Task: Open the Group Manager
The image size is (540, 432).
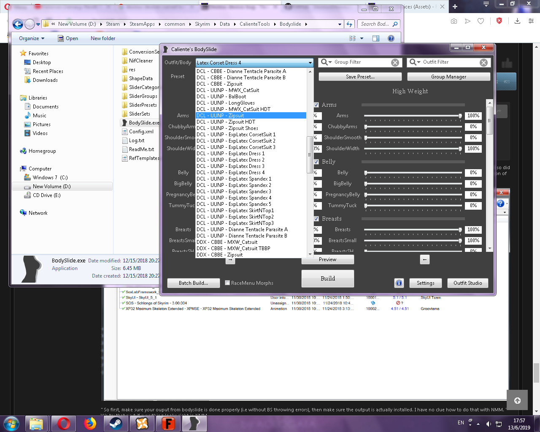Action: tap(449, 77)
